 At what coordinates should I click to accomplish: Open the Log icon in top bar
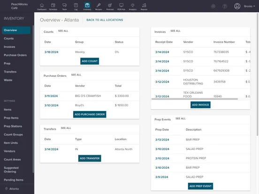pyautogui.click(x=76, y=5)
